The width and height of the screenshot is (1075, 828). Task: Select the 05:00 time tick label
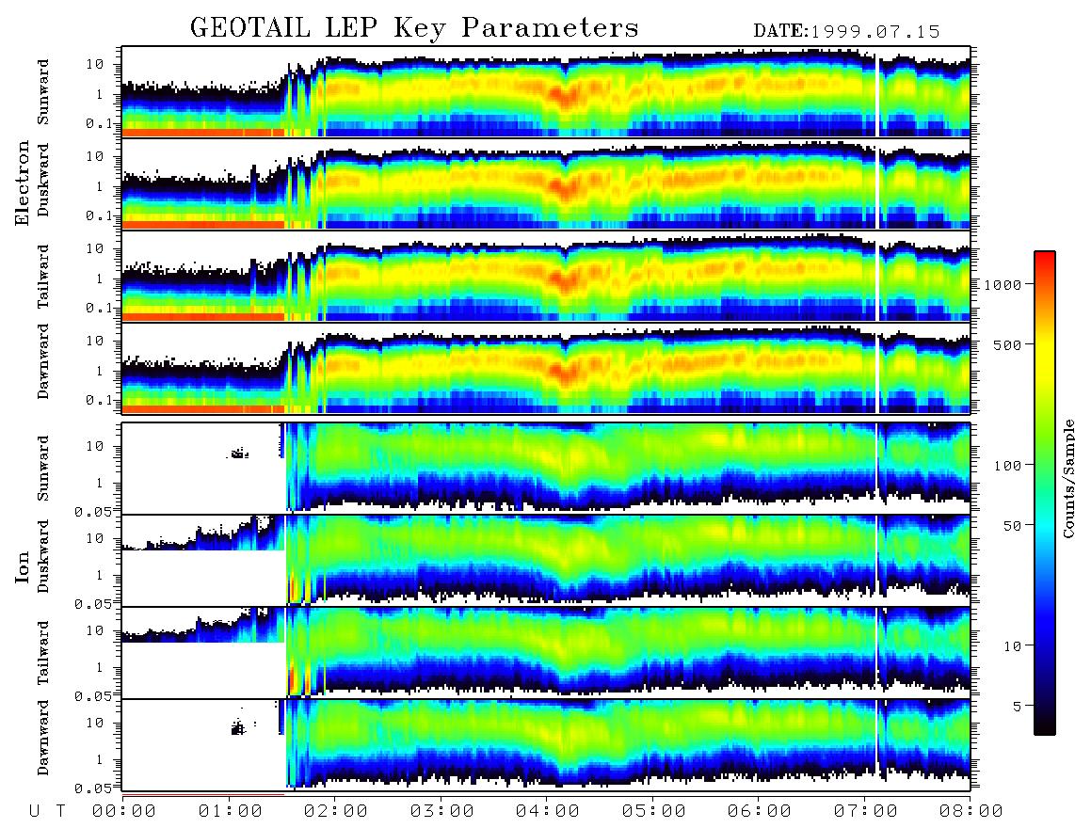click(653, 812)
